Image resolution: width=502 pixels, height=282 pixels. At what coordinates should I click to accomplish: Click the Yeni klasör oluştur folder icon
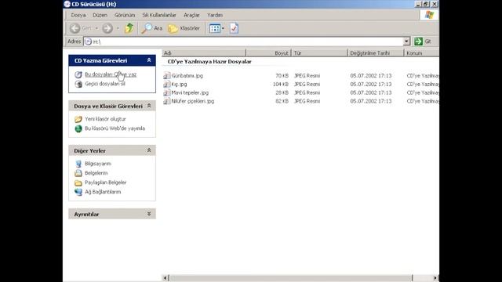click(78, 119)
